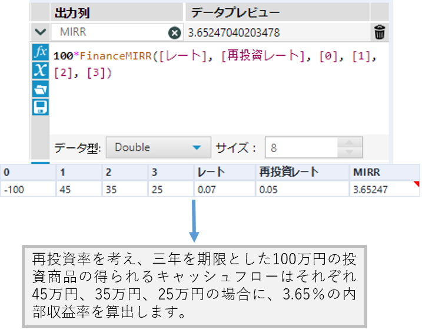The height and width of the screenshot is (330, 422).
Task: Click the レート column header
Action: click(224, 172)
